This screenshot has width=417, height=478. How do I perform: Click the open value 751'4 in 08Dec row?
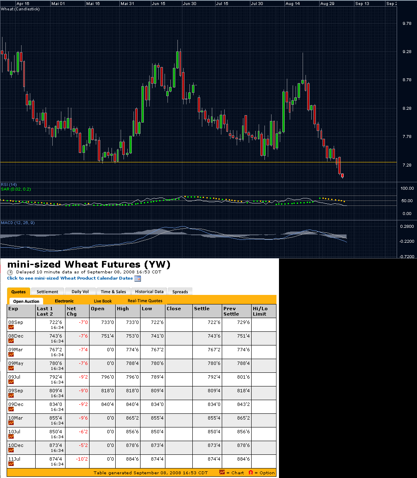(107, 336)
